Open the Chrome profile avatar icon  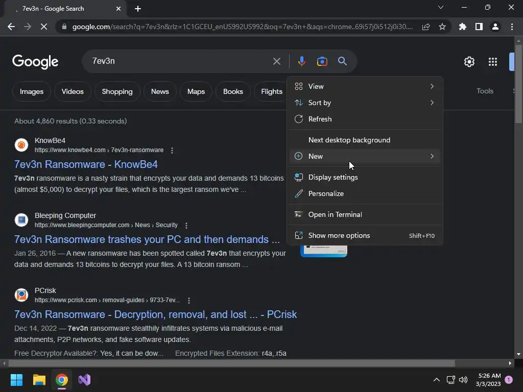(495, 27)
